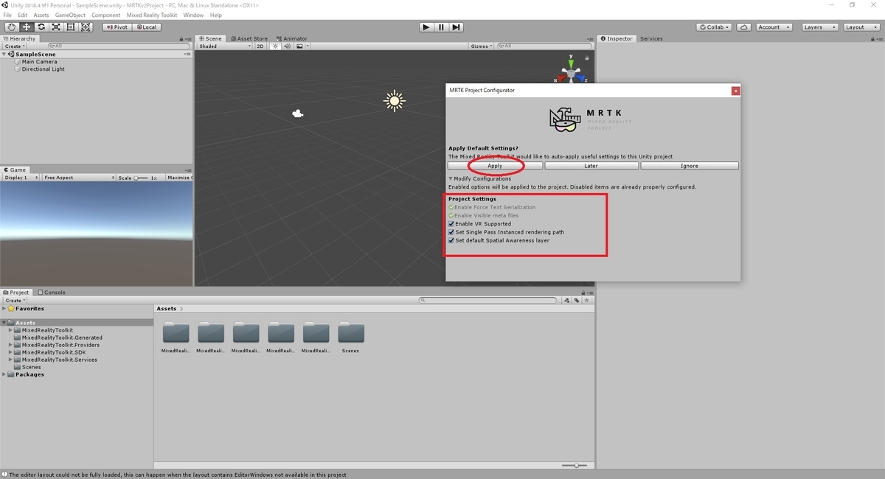Start Play mode with Play button
The image size is (885, 479).
point(426,27)
